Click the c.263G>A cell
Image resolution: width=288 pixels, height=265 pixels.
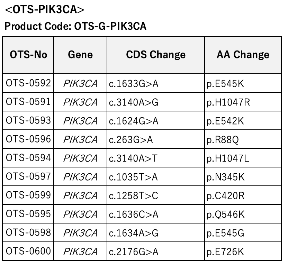point(156,139)
